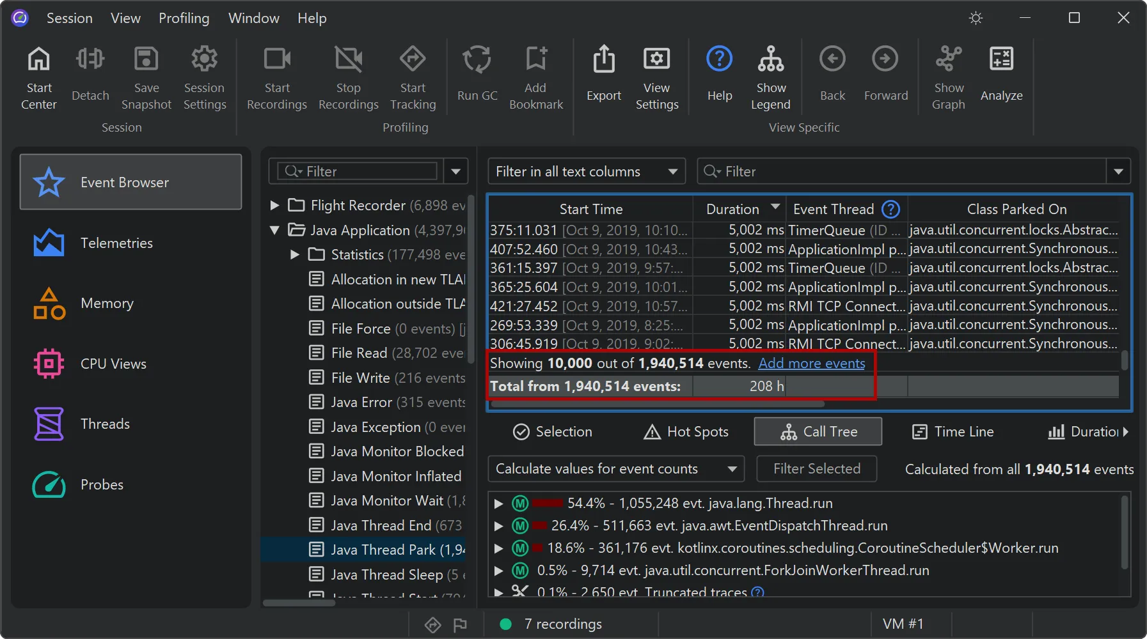
Task: Expand the Flight Recorder folder
Action: coord(274,205)
